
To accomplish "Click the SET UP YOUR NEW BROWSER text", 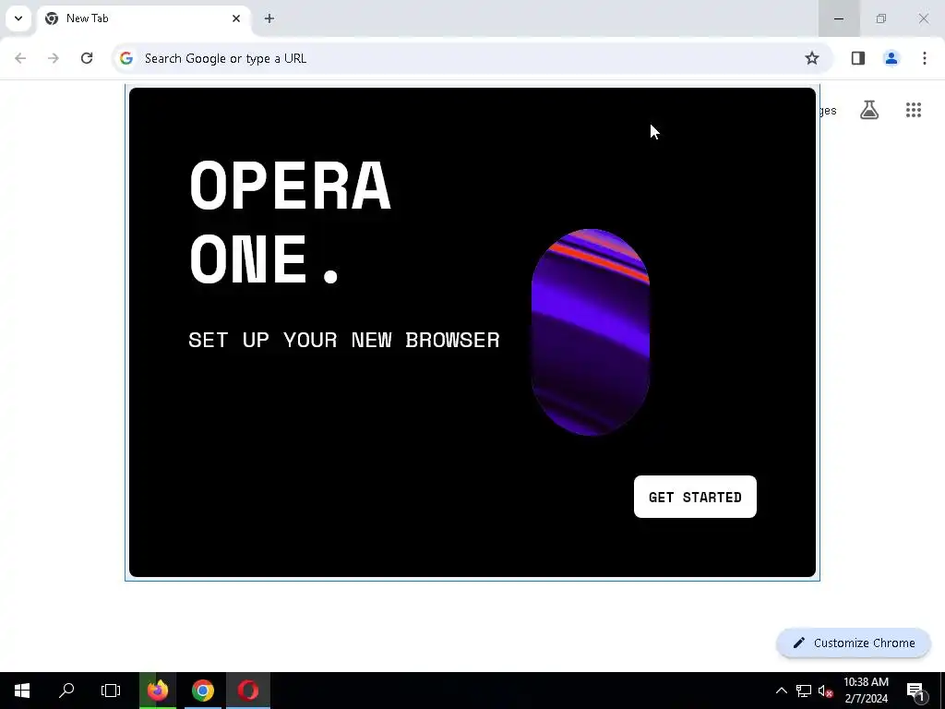I will 344,340.
